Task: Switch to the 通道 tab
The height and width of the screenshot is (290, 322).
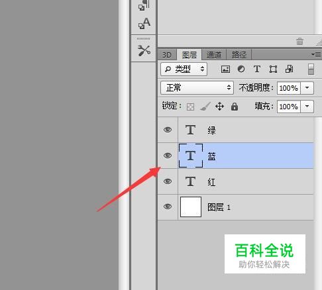Action: (214, 55)
